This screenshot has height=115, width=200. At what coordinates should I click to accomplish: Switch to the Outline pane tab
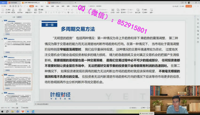coord(14,17)
